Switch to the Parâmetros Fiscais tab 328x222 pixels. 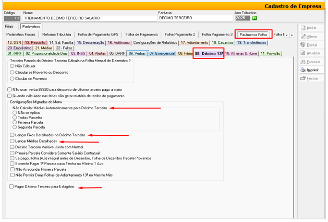(21, 34)
